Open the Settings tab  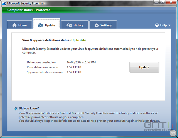coord(103,25)
